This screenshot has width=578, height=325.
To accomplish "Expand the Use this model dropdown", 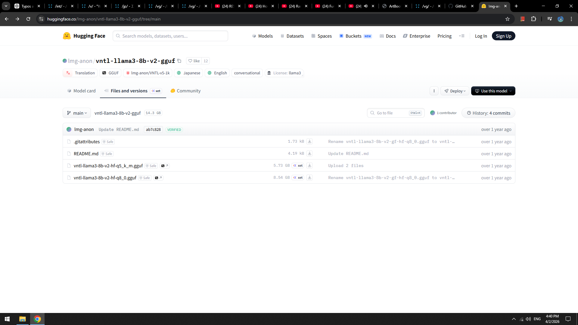I will 493,91.
